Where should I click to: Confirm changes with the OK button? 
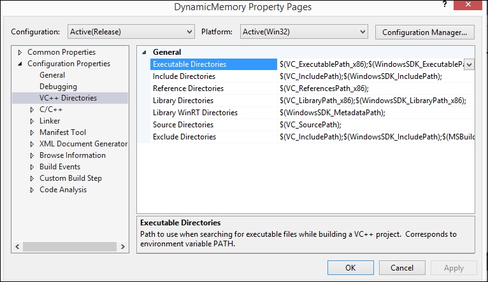click(x=350, y=268)
